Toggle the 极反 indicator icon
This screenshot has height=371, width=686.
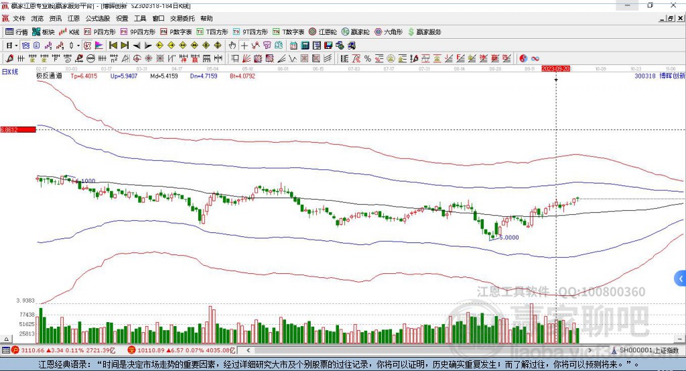87,46
